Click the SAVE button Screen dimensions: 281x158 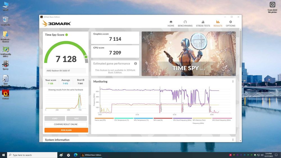pos(76,118)
